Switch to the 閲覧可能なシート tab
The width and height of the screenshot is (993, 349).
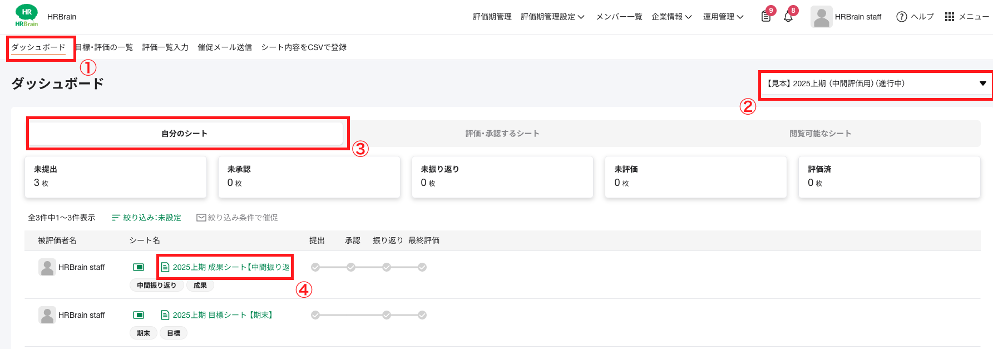[820, 133]
